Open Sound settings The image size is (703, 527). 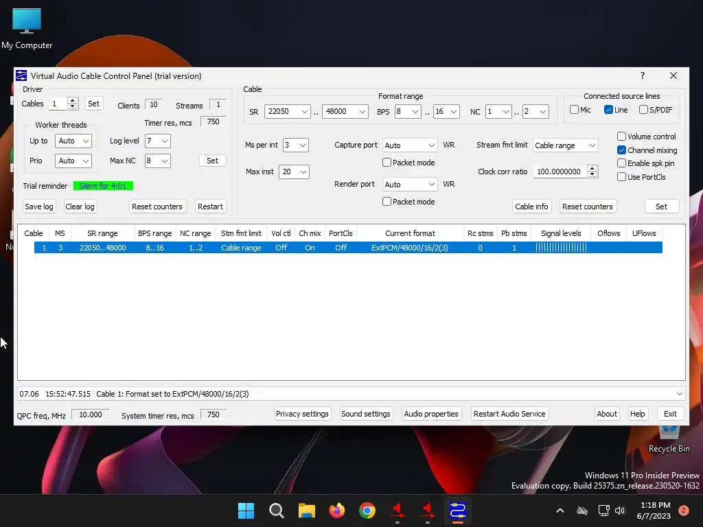tap(366, 414)
